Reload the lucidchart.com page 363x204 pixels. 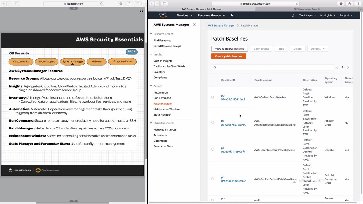(x=101, y=4)
